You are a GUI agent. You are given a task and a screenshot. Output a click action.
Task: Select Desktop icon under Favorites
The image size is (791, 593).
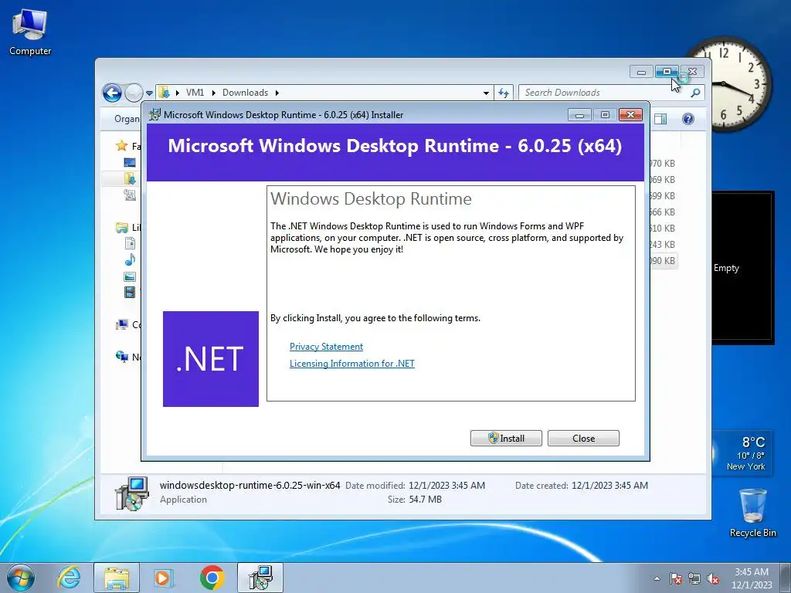click(130, 162)
